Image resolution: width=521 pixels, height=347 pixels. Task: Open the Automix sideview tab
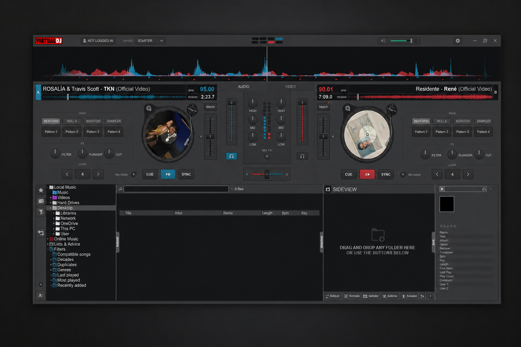point(390,296)
